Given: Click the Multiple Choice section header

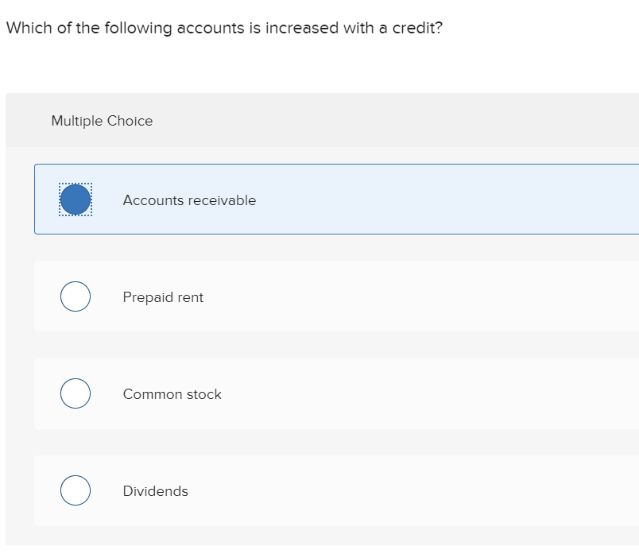Looking at the screenshot, I should pyautogui.click(x=102, y=121).
